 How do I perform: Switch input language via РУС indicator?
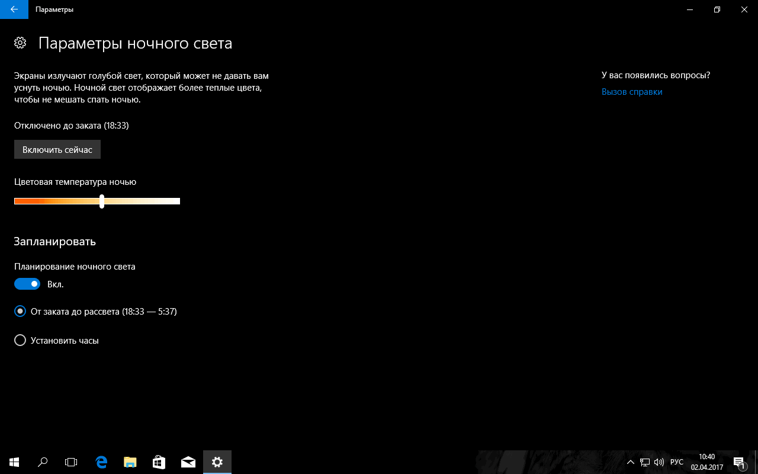pyautogui.click(x=677, y=462)
